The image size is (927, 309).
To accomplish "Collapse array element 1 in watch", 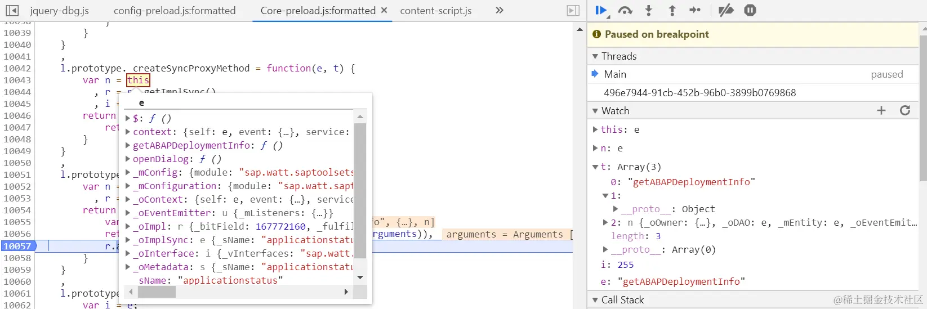I will [x=605, y=196].
